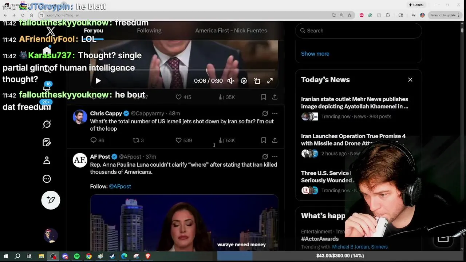Click Show more in the sidebar panel
466x262 pixels.
click(x=315, y=54)
